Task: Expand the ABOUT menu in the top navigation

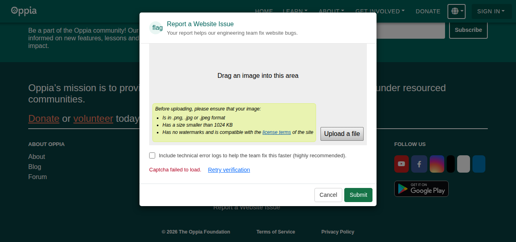Action: pos(331,11)
